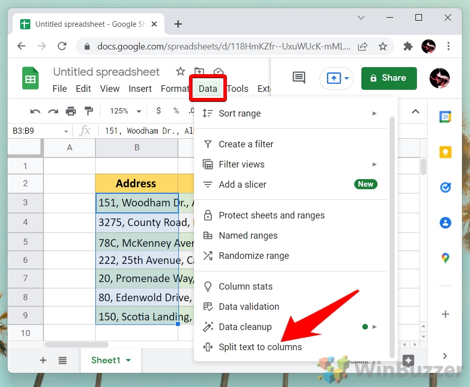Click the Google Sheets home logo
Image resolution: width=470 pixels, height=387 pixels.
pos(30,78)
